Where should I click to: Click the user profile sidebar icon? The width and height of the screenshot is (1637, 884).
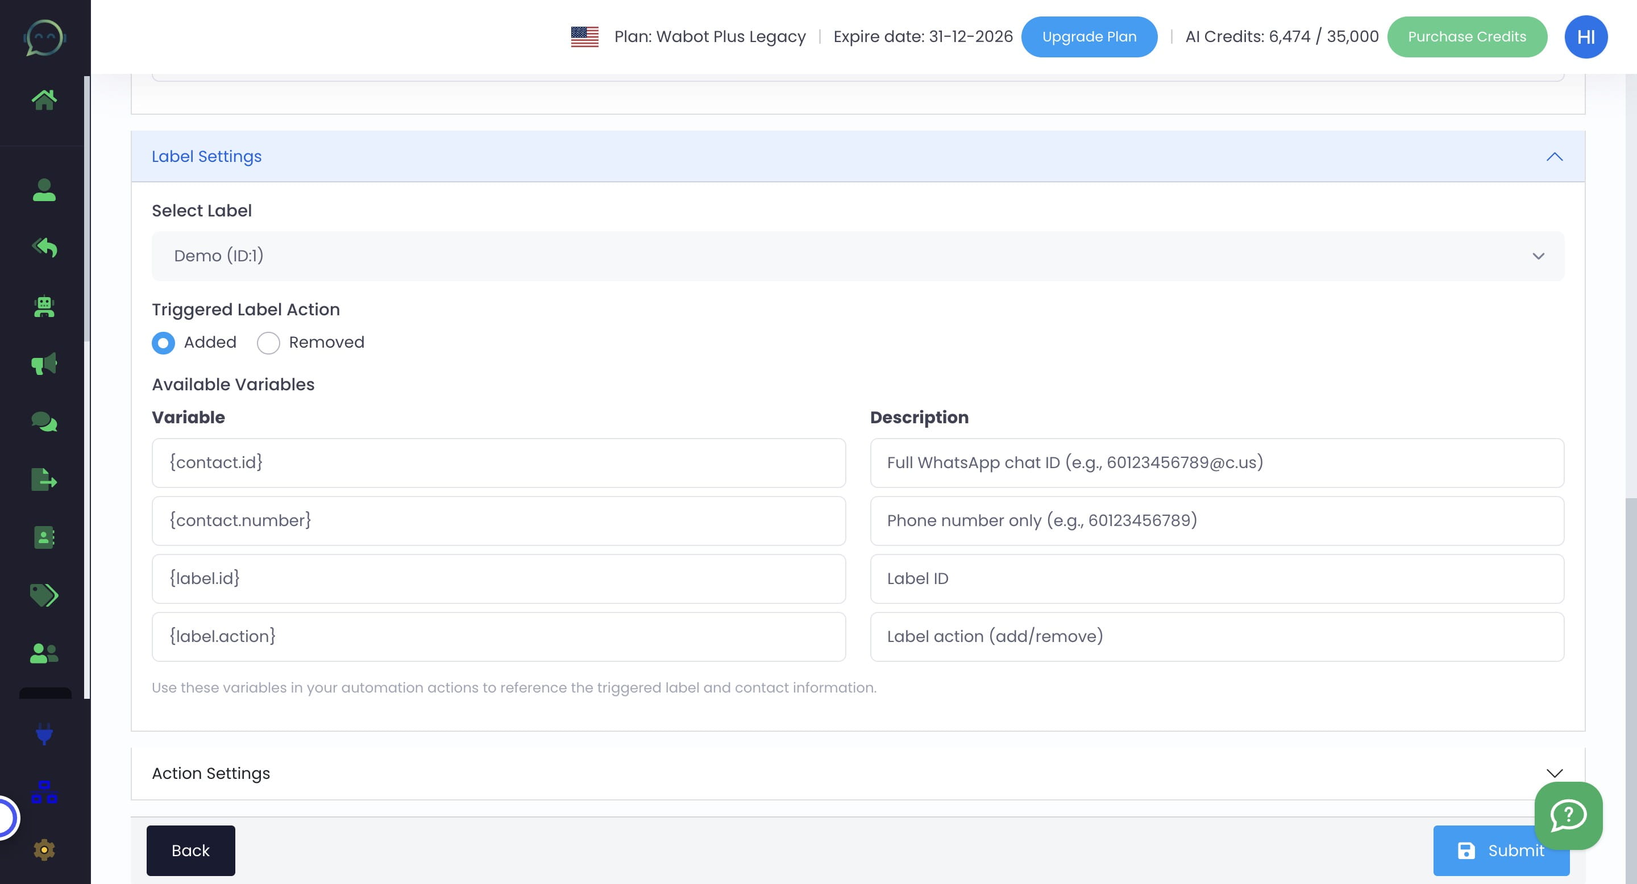click(x=44, y=190)
